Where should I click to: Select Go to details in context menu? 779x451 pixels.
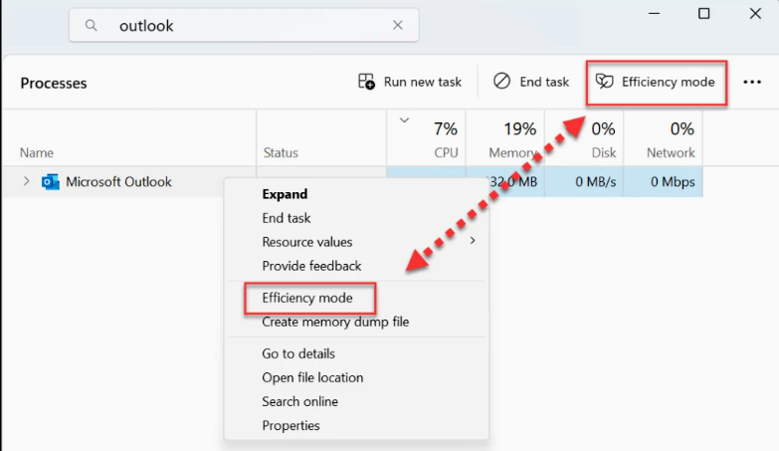tap(298, 353)
